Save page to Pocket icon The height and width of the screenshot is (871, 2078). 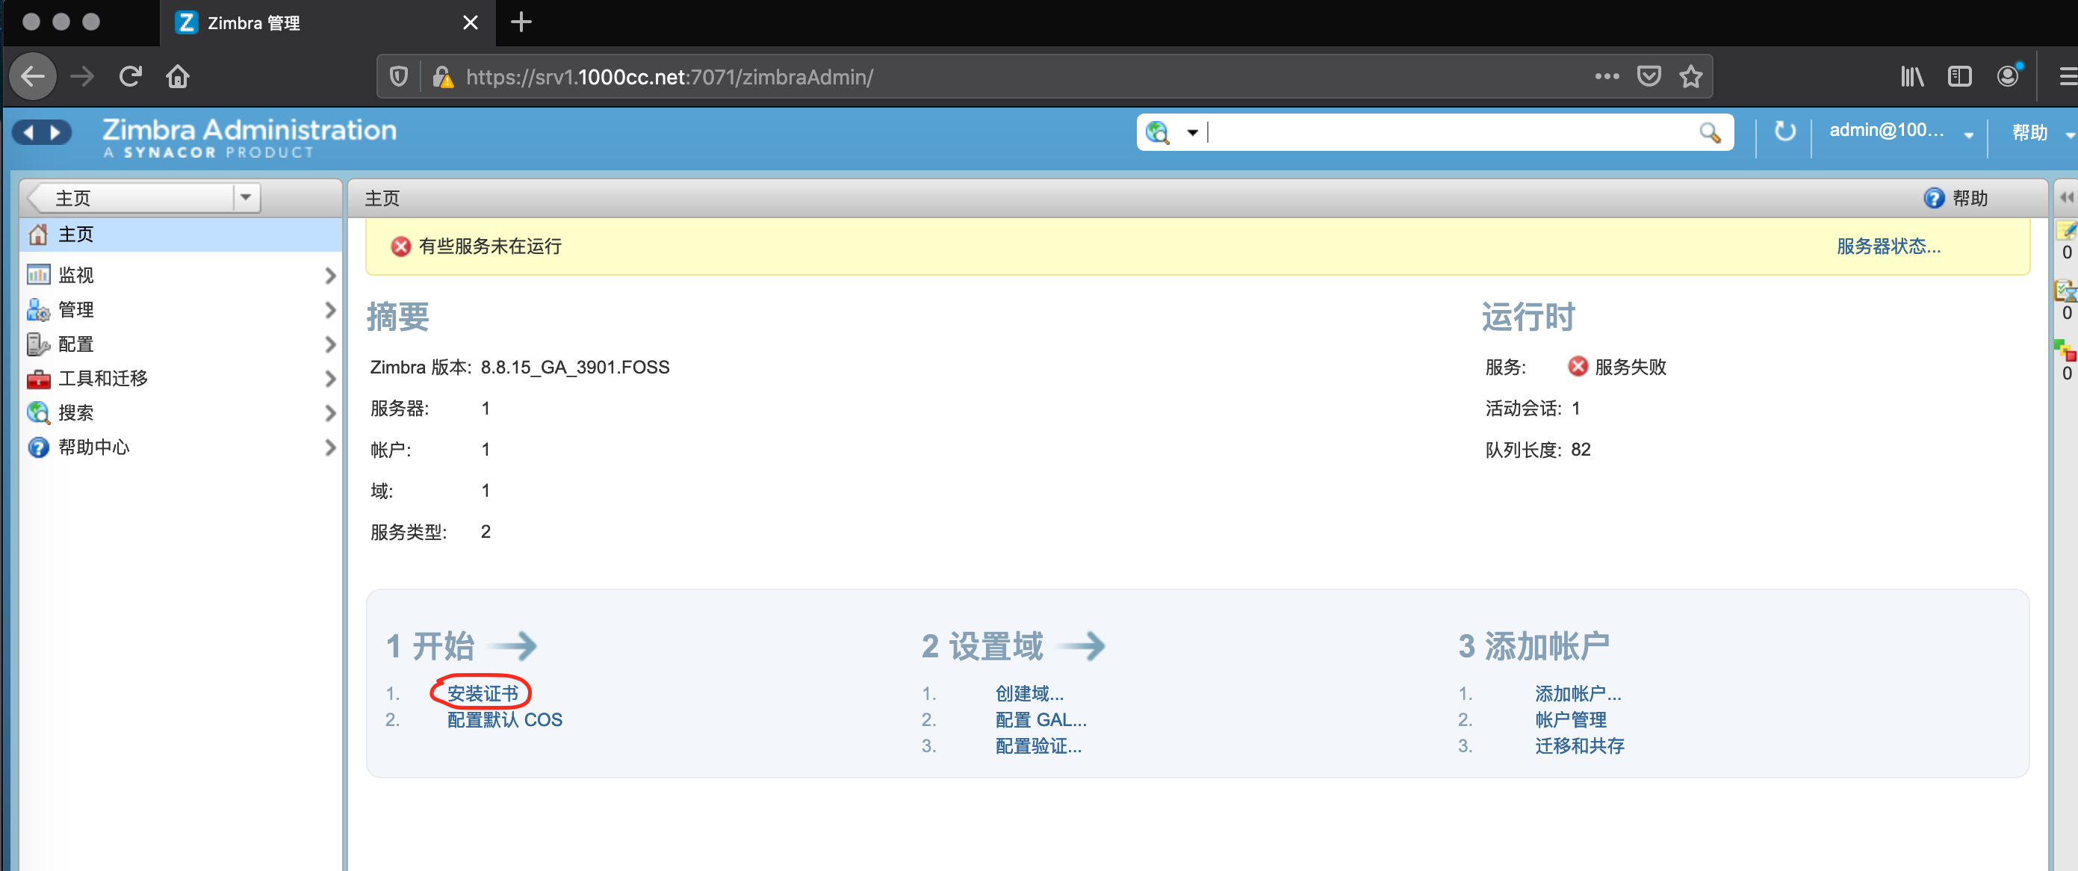pos(1649,77)
